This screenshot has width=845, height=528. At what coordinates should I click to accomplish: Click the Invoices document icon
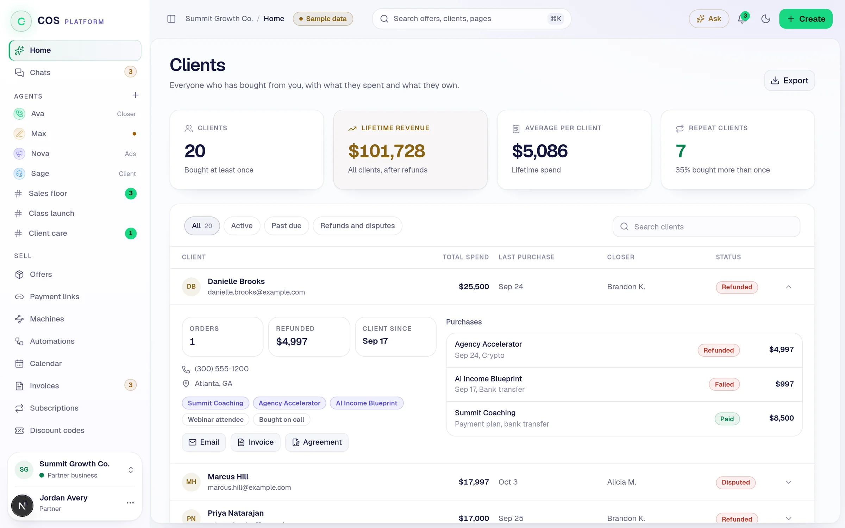[19, 386]
